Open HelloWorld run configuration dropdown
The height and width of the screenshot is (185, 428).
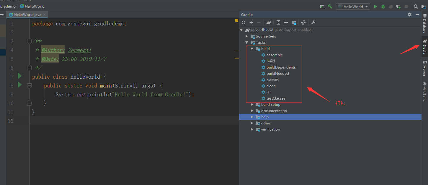point(353,7)
